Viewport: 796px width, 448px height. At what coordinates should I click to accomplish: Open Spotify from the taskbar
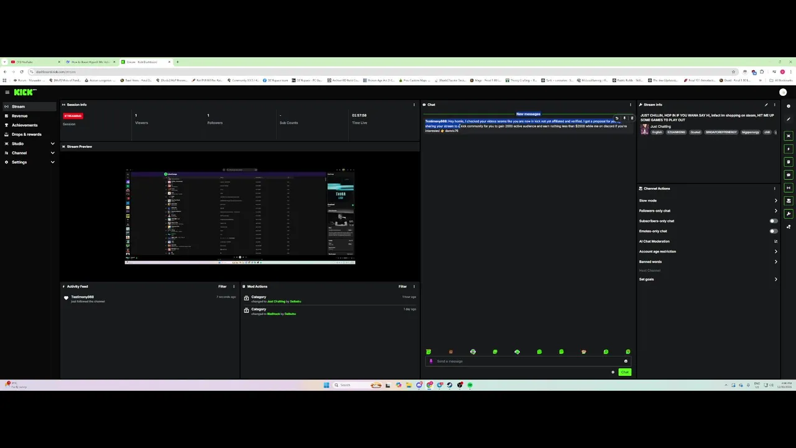(x=470, y=385)
